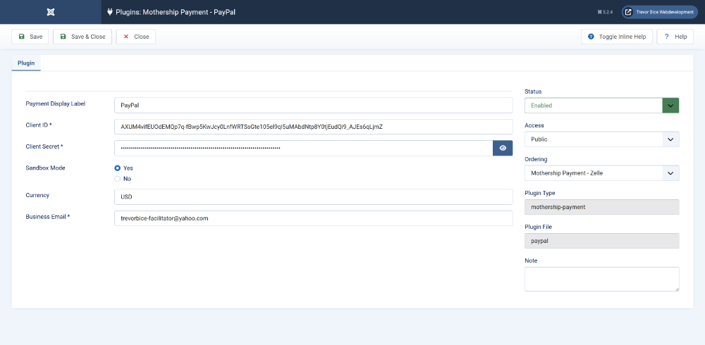Switch to the Plugin tab

26,63
